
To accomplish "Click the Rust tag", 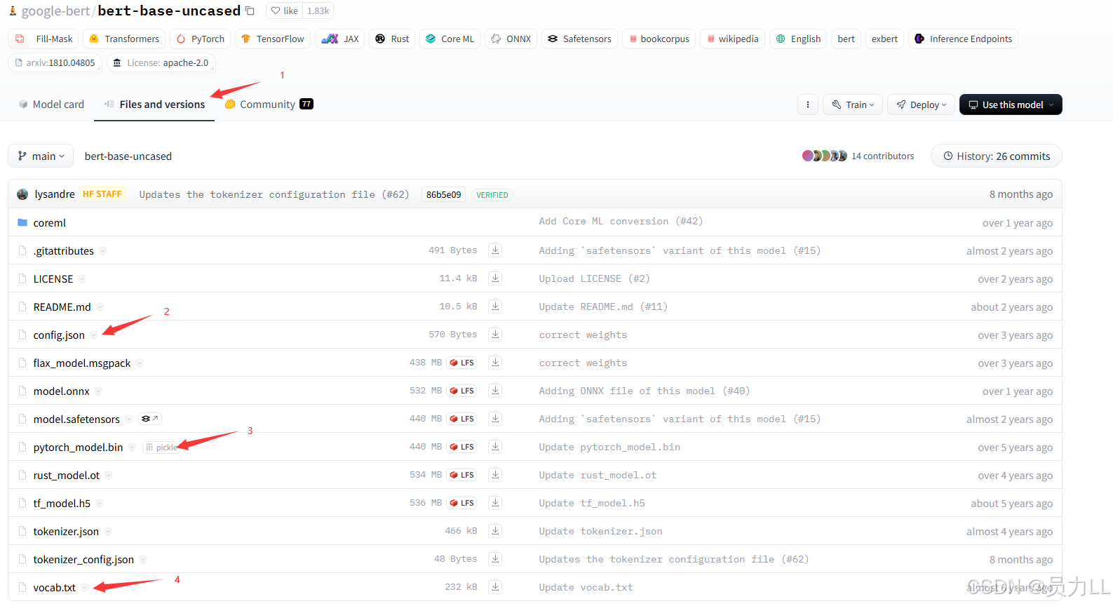I will pyautogui.click(x=392, y=39).
